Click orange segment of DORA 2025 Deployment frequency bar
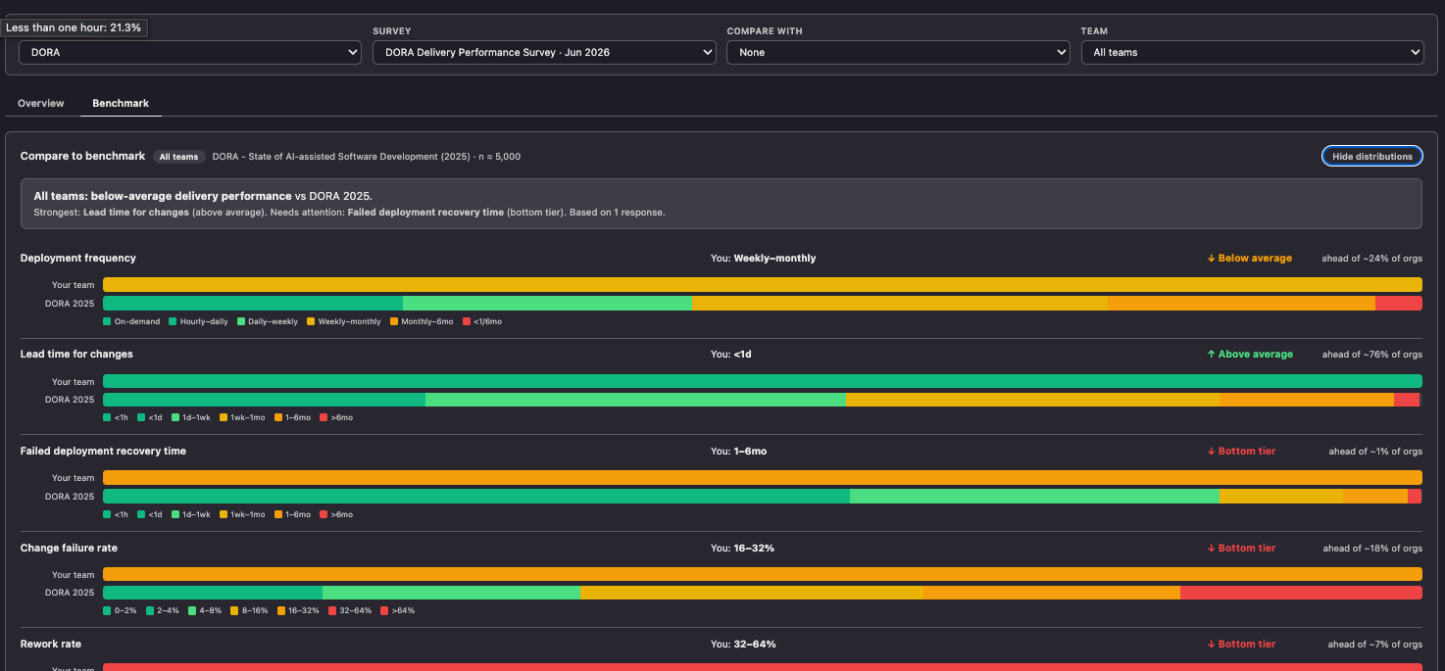The width and height of the screenshot is (1445, 671). (x=1241, y=303)
